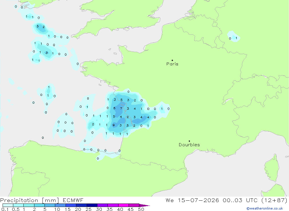
Task: Click the (12+87) forecast hour text
Action: tap(275, 200)
